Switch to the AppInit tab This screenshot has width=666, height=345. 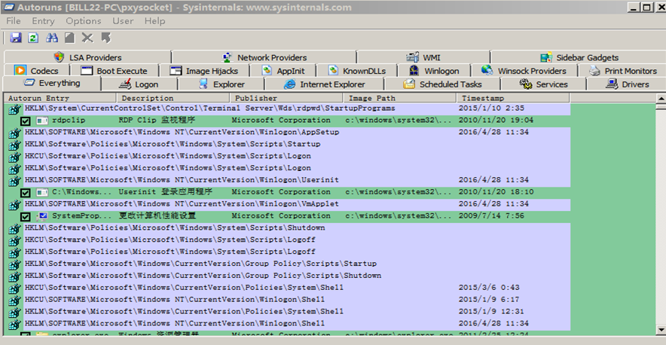pos(283,71)
